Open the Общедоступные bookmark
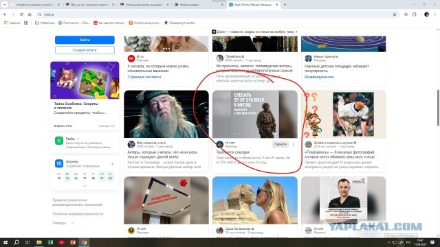 coord(180,23)
